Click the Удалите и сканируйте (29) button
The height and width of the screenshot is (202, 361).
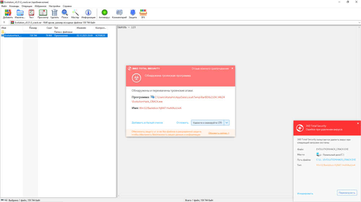(208, 123)
